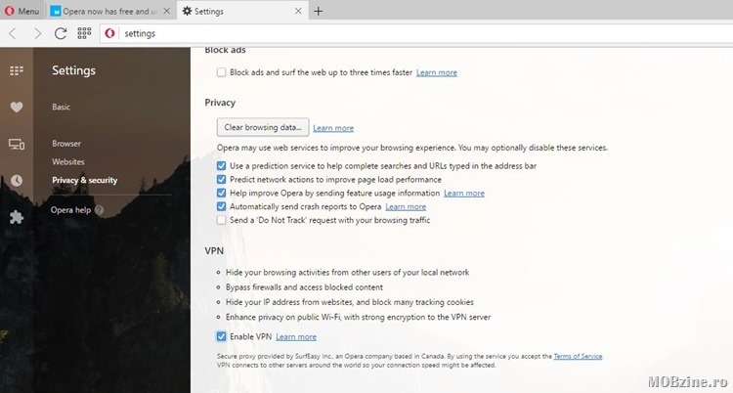Viewport: 733px width, 393px height.
Task: Click the question mark icon beside Opera help
Action: click(99, 210)
